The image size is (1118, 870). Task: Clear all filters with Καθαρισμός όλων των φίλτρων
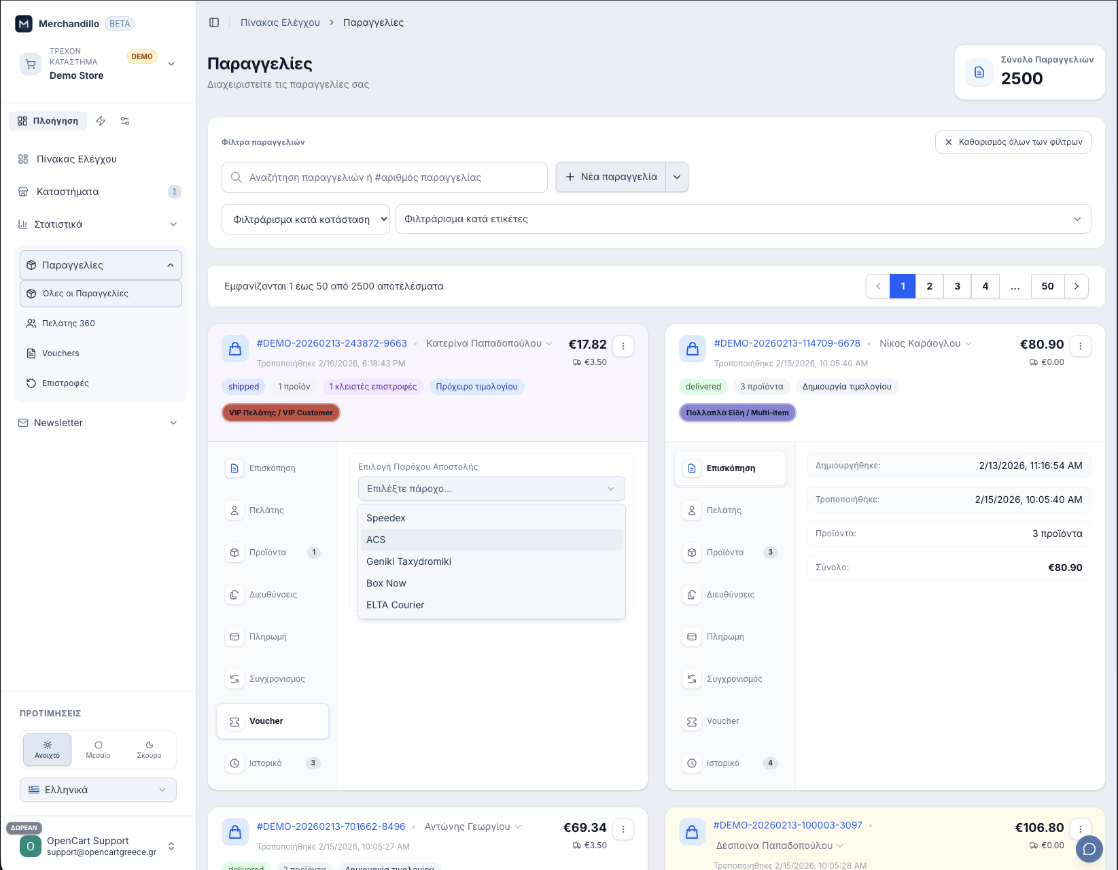pos(1013,142)
